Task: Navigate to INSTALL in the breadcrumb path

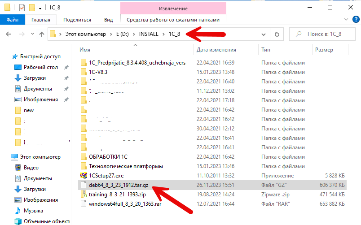Action: (148, 34)
